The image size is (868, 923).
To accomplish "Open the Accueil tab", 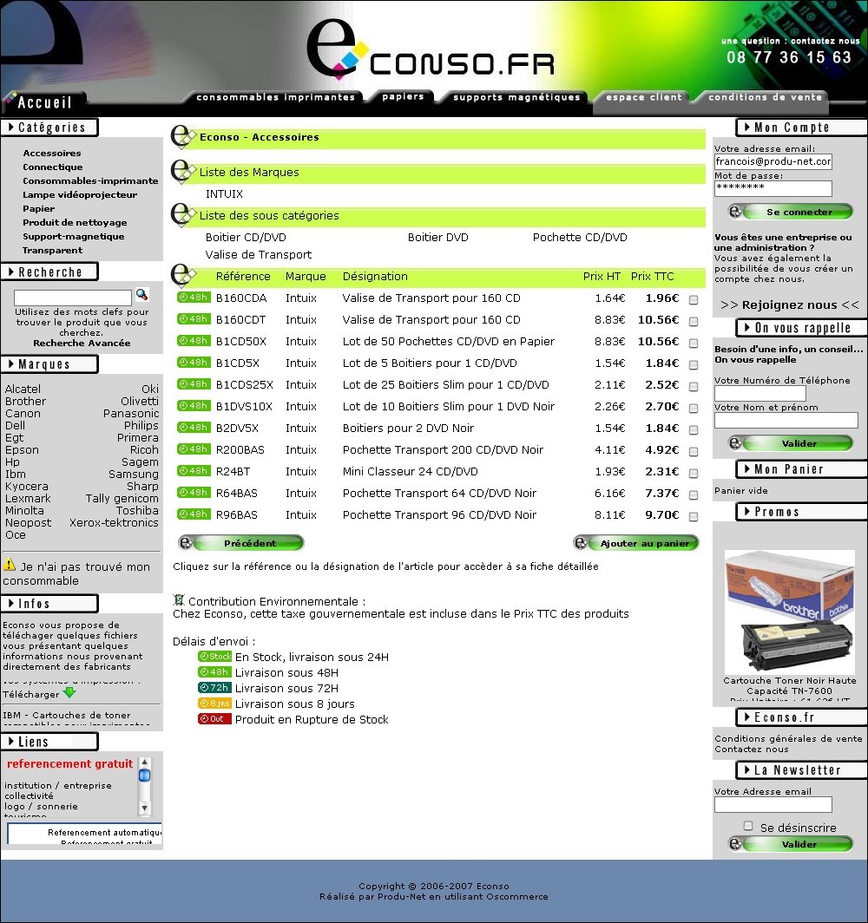I will (x=45, y=102).
